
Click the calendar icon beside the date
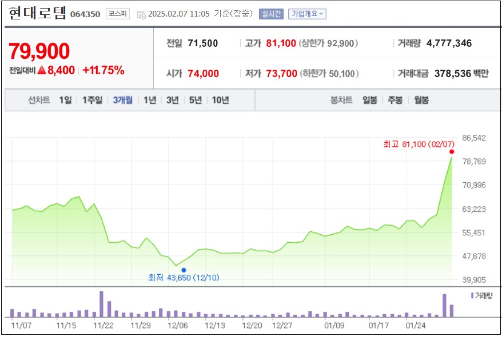(x=141, y=15)
